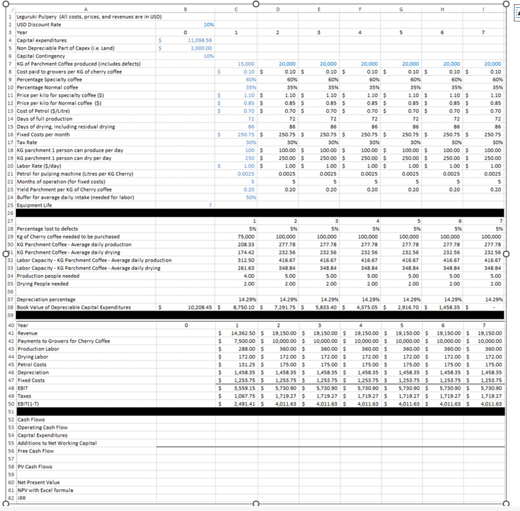Select 'Percentage Specialty coffee' label
Screen dimensions: 520x511
click(50, 80)
